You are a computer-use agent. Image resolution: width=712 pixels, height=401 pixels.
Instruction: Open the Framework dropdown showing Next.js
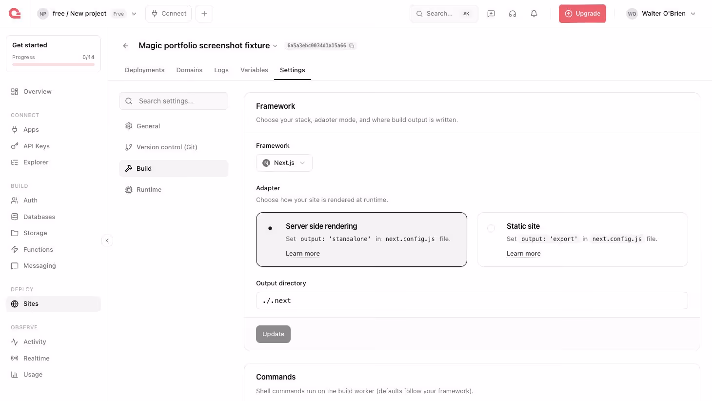(x=284, y=163)
